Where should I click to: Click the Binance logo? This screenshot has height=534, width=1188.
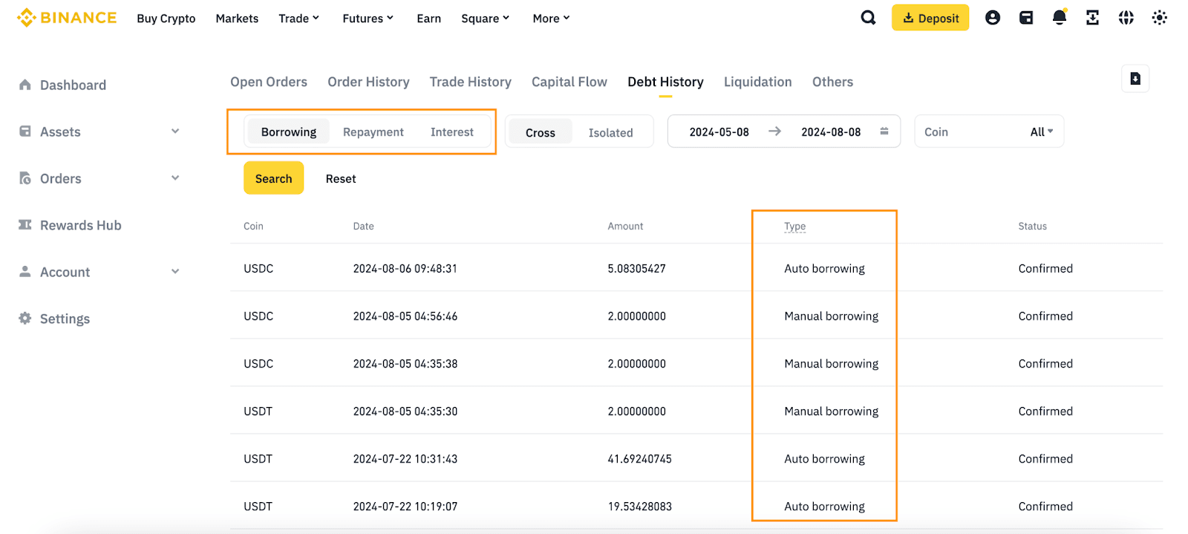point(67,18)
